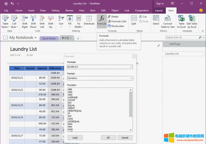Click the back arrow in title bar
206x144 pixels.
pyautogui.click(x=6, y=4)
